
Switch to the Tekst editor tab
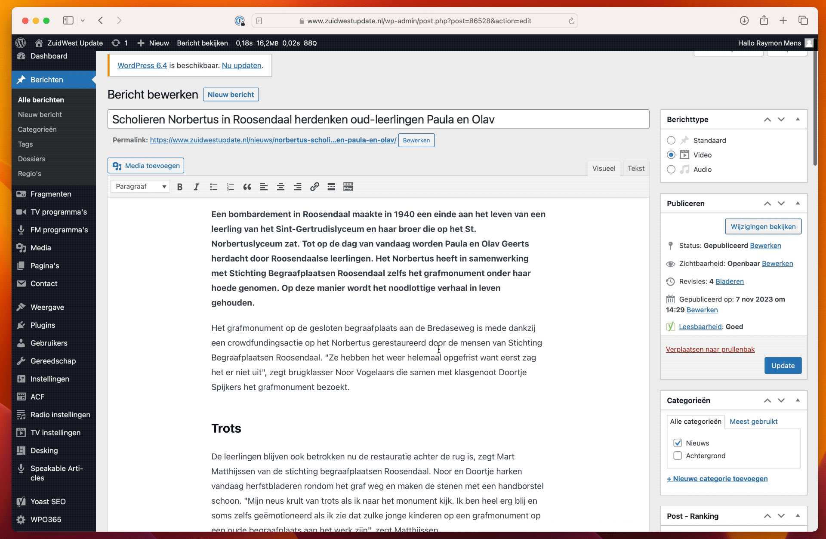click(x=635, y=169)
